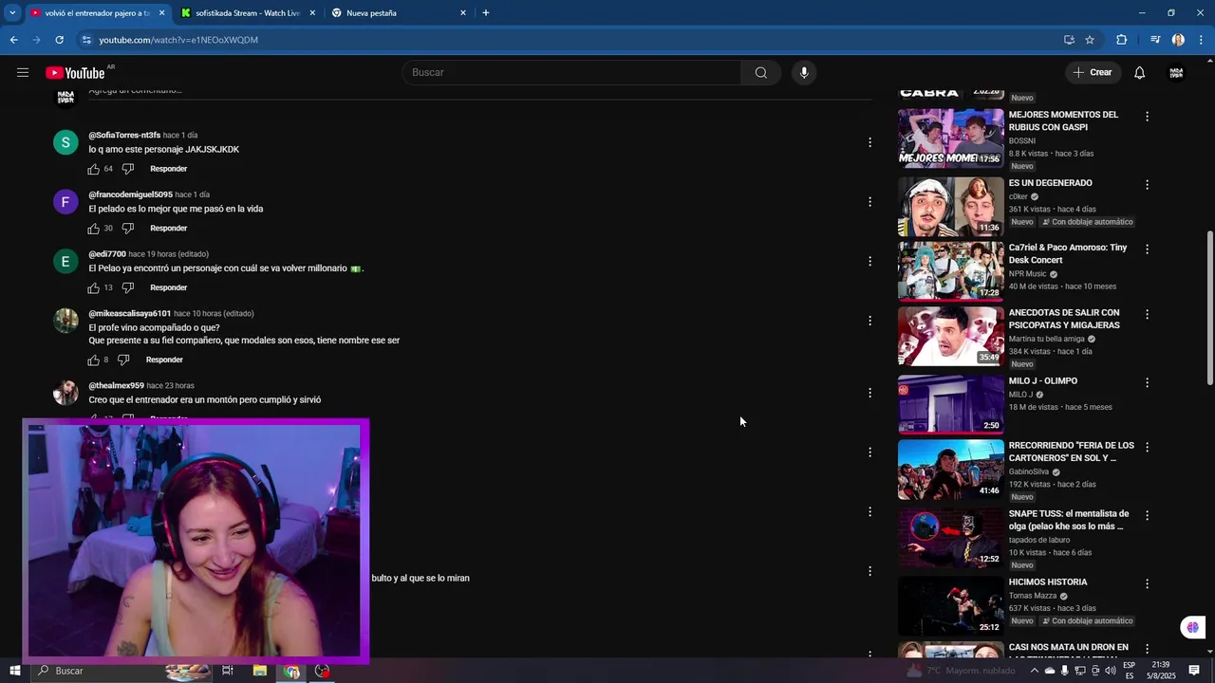Screen dimensions: 1215x683
Task: Bookmark this page with the star
Action: pyautogui.click(x=1090, y=40)
